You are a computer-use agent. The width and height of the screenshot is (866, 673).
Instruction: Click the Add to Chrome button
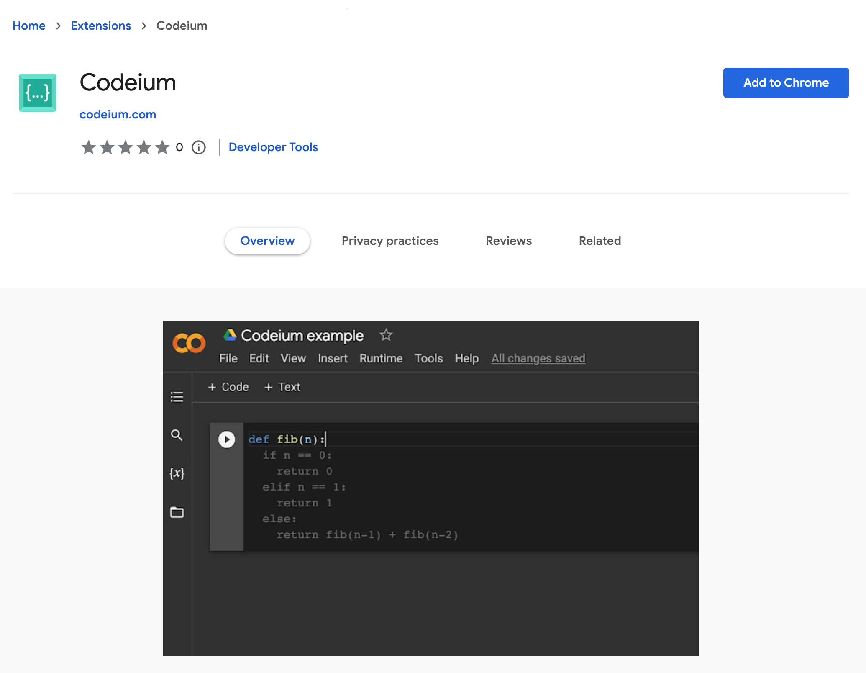786,82
